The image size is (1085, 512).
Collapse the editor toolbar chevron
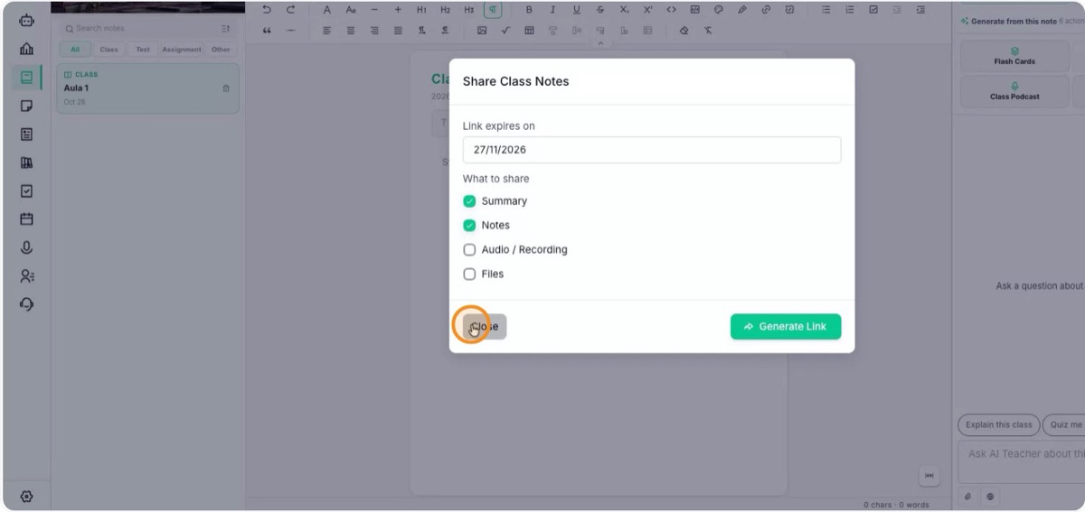(x=600, y=44)
